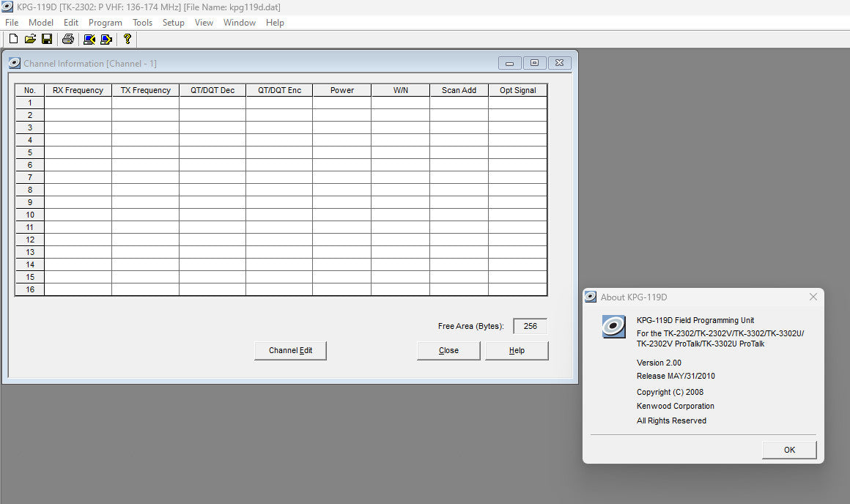Click the Power column header
The height and width of the screenshot is (504, 850).
click(x=342, y=90)
